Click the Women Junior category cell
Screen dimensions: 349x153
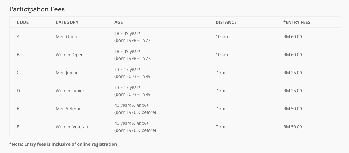point(70,91)
